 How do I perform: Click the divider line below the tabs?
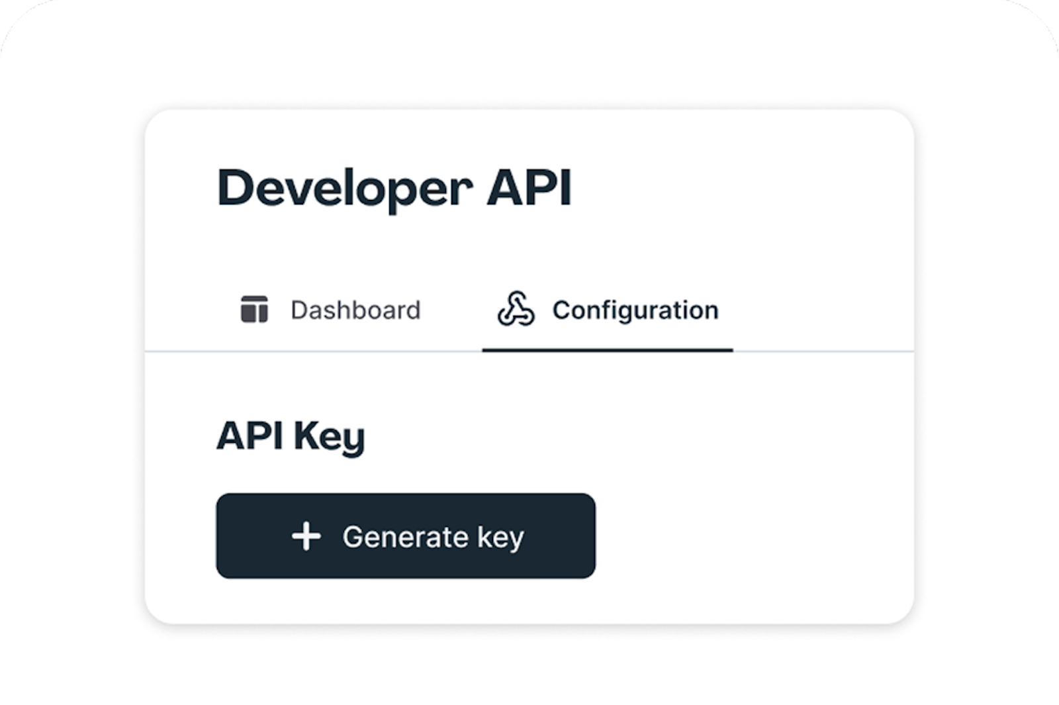tap(827, 352)
